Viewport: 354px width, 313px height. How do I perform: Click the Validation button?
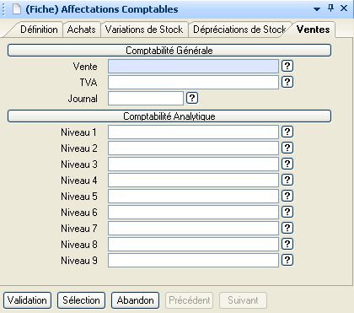click(x=27, y=300)
